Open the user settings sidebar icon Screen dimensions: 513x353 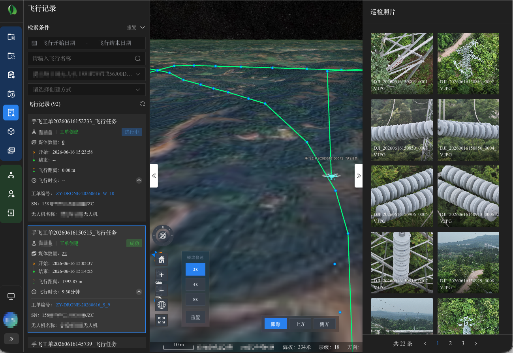[11, 194]
